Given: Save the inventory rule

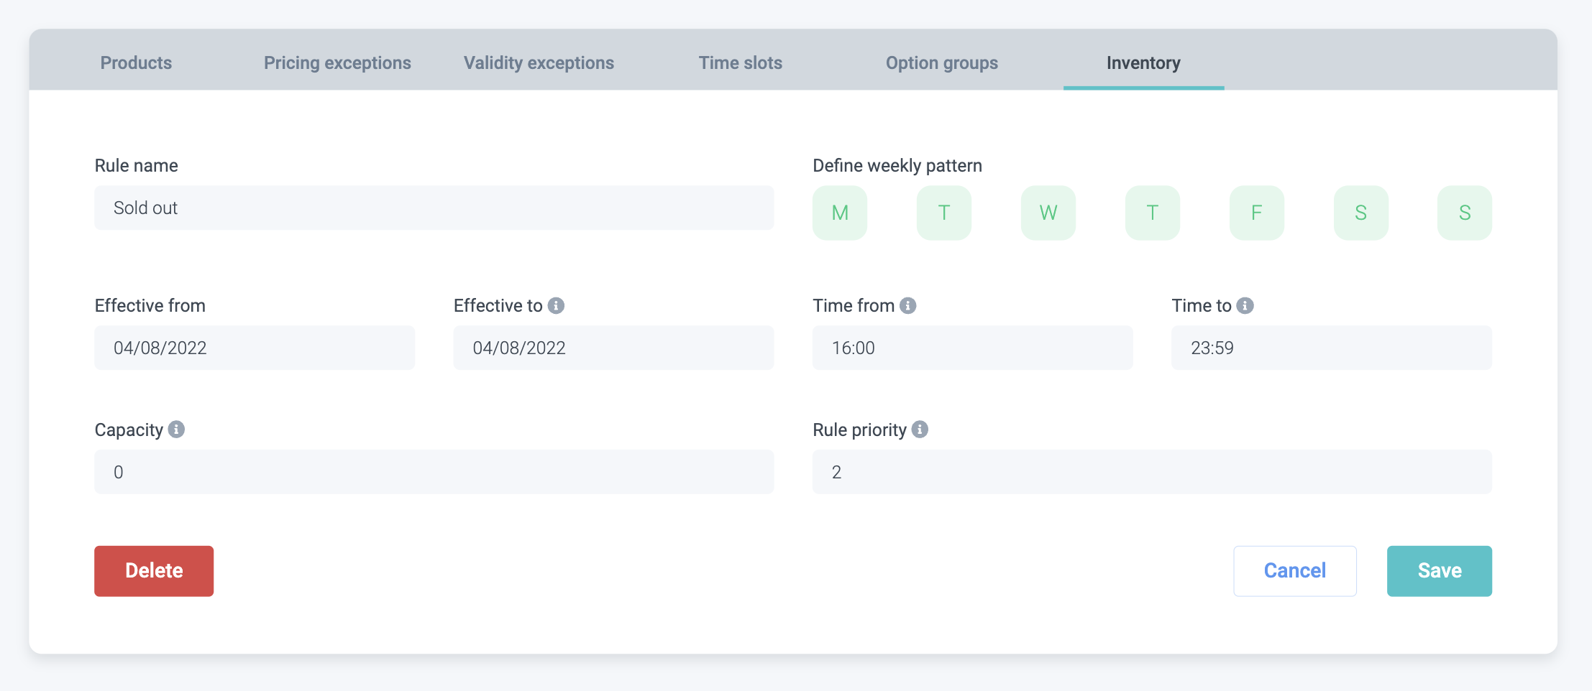Looking at the screenshot, I should click(1439, 571).
